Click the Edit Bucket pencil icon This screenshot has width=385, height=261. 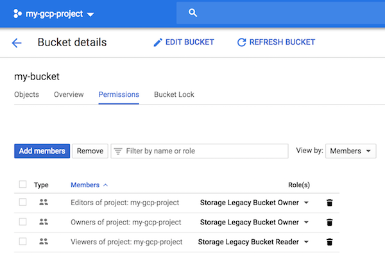coord(158,42)
